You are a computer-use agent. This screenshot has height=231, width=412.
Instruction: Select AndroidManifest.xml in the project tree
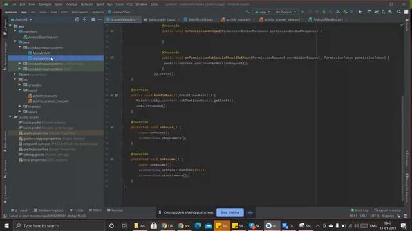point(43,37)
